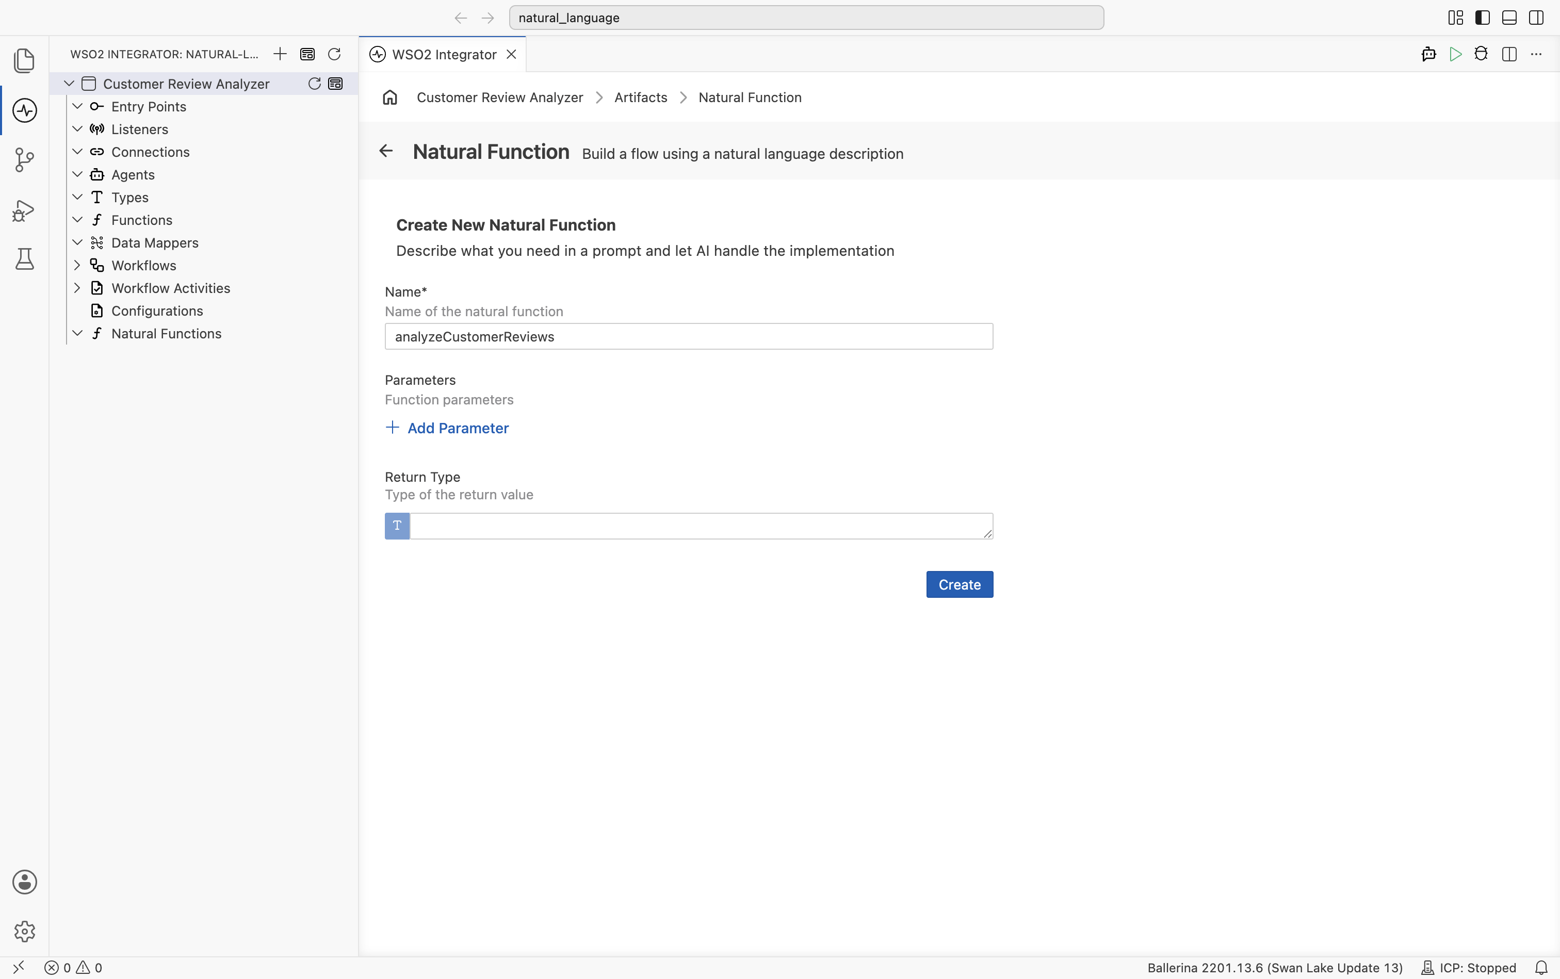Click overview icon in integrator panel header
The width and height of the screenshot is (1560, 979).
coord(307,54)
